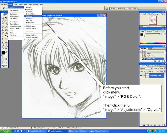The image size is (167, 133).
Task: Swap foreground and background colors
Action: pos(6,51)
